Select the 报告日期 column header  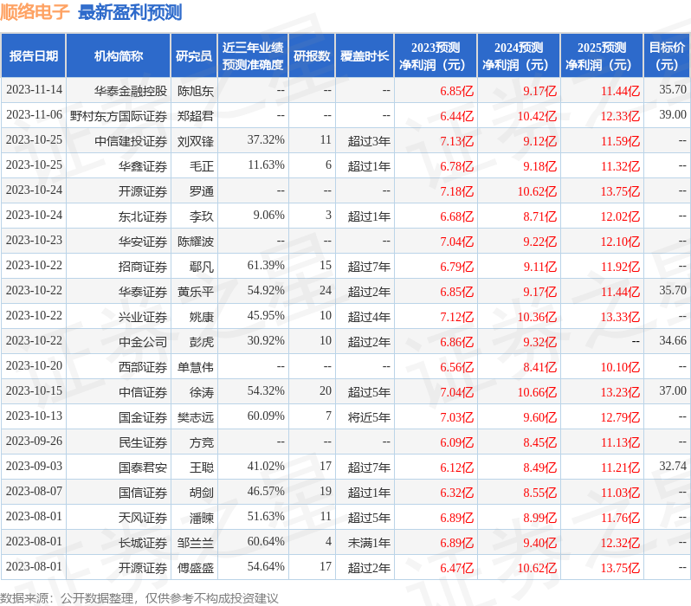(34, 56)
